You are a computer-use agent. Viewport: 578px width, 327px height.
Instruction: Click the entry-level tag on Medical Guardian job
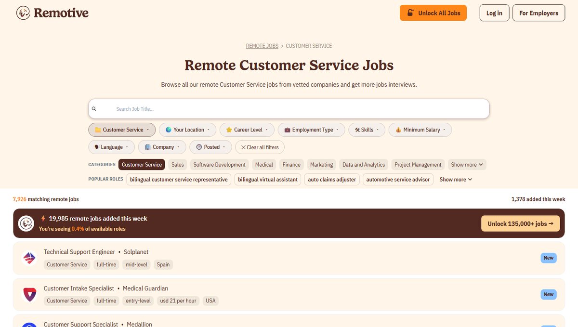click(x=138, y=301)
